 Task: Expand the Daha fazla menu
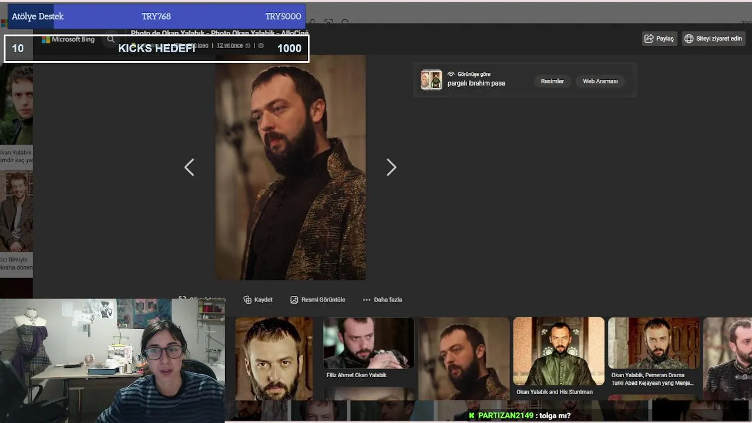pyautogui.click(x=382, y=300)
